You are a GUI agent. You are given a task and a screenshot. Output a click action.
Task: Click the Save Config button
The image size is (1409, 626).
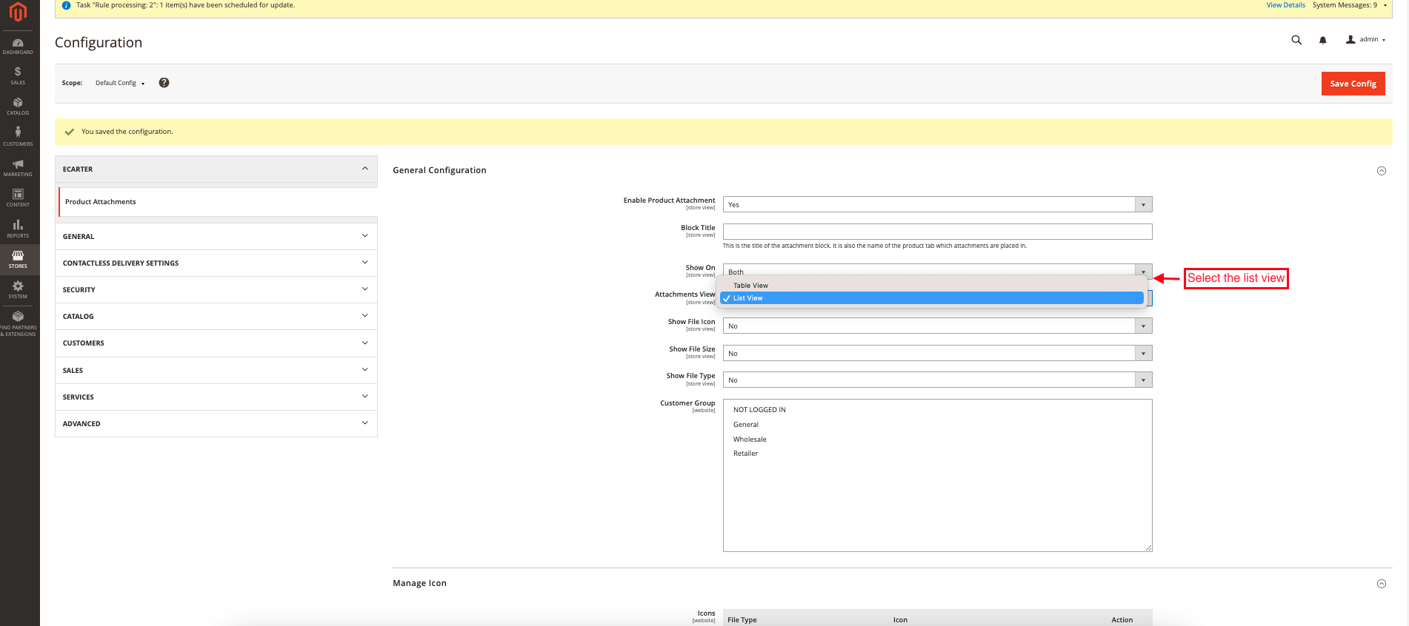tap(1353, 84)
